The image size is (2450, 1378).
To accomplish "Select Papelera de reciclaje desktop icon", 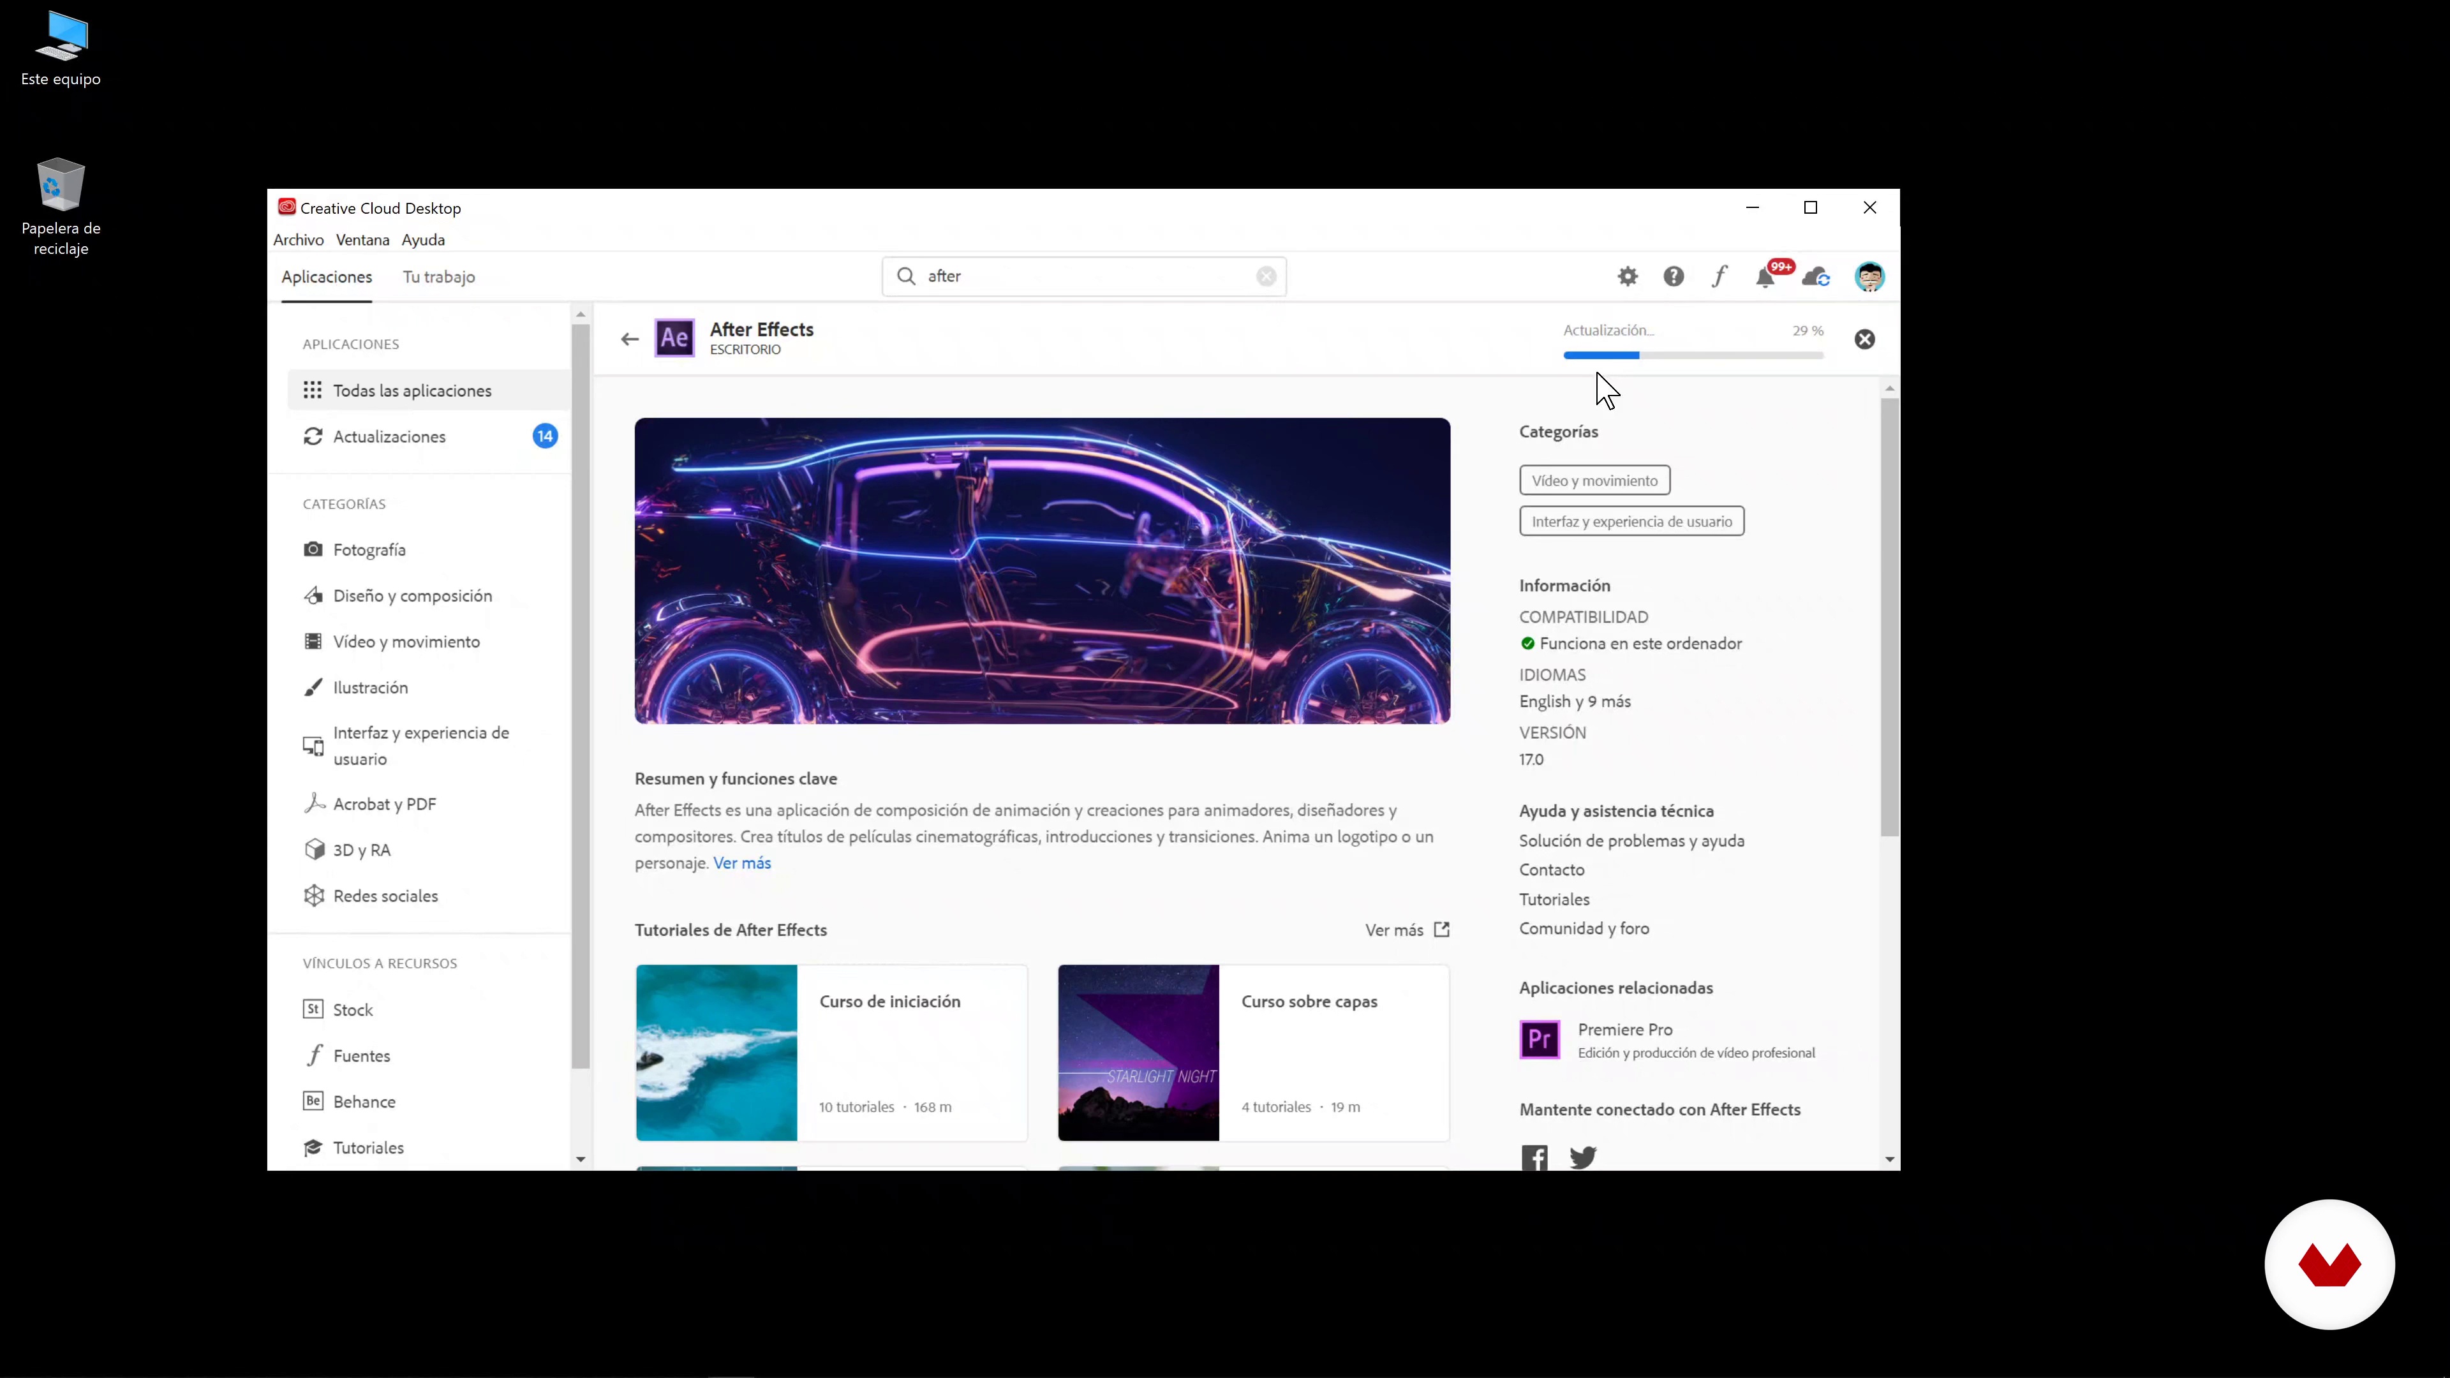I will 61,207.
